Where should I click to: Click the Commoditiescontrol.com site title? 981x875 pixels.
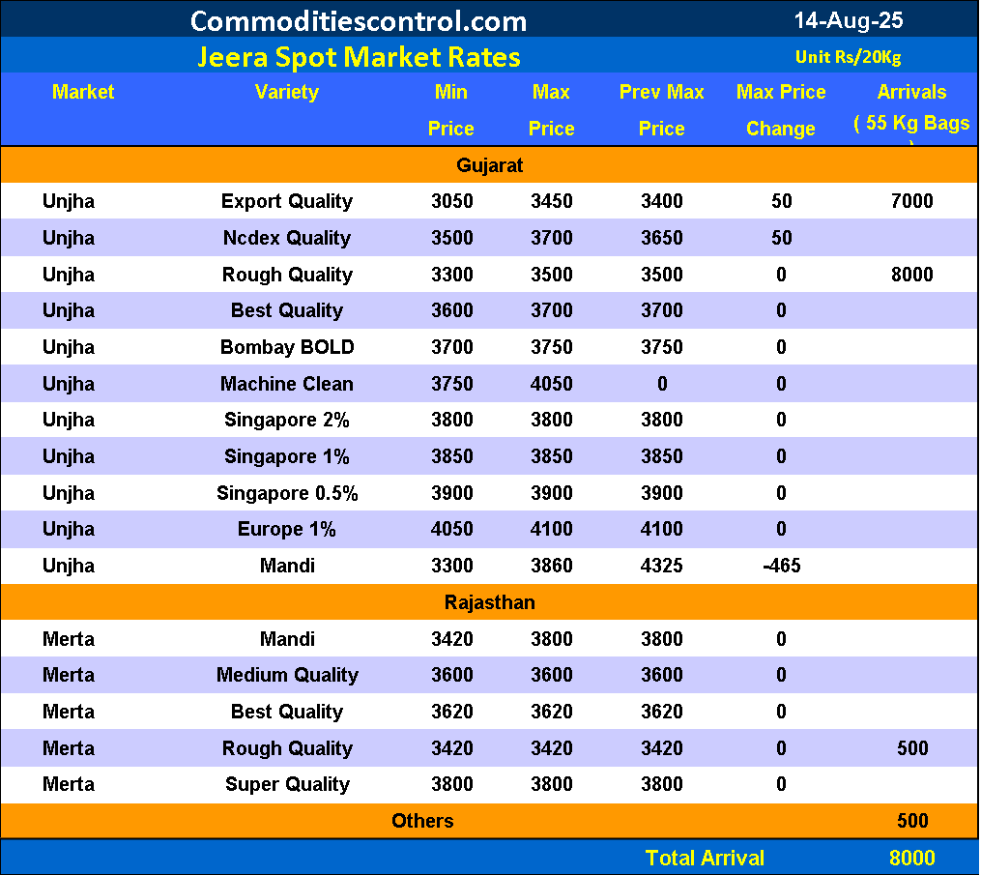[x=359, y=20]
